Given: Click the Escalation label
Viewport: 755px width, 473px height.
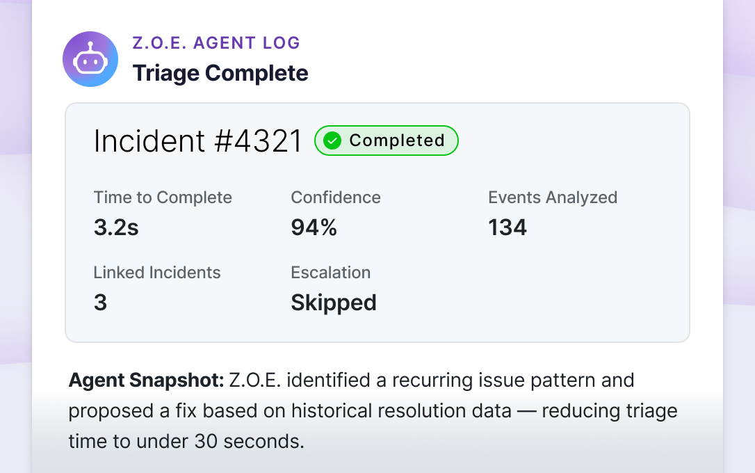Looking at the screenshot, I should coord(331,273).
